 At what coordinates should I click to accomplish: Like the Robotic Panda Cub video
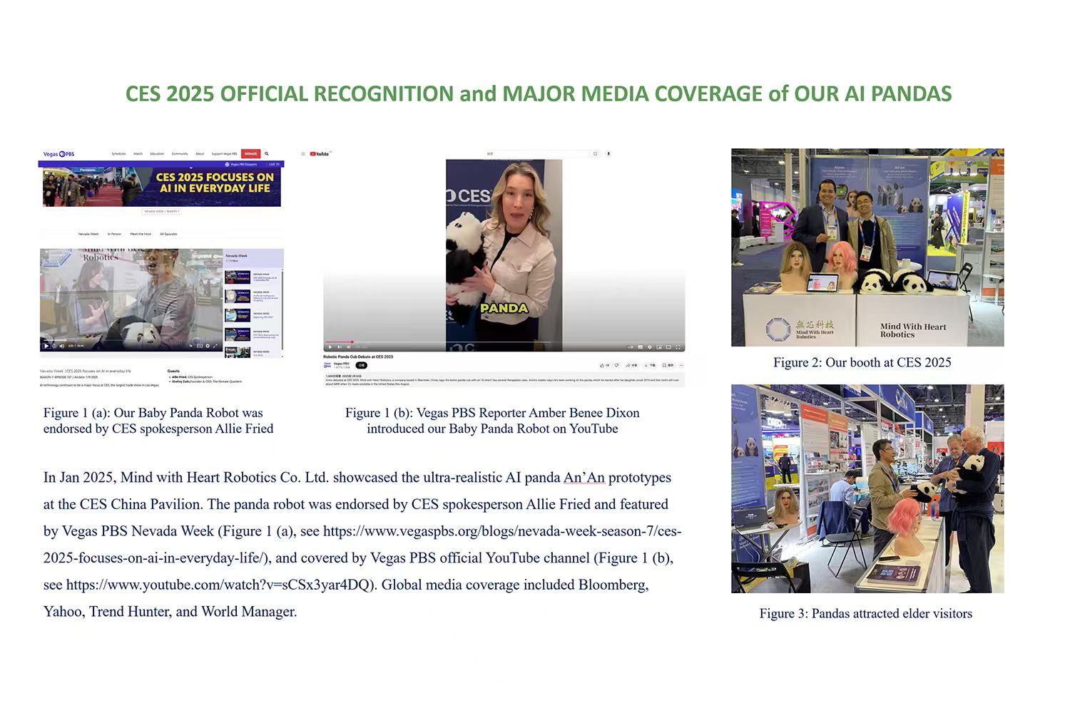(x=603, y=365)
